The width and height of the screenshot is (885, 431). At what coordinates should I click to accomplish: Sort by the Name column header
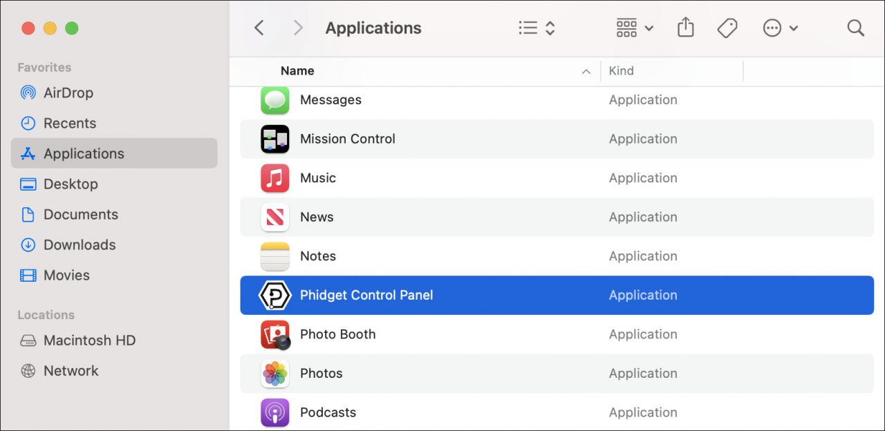pos(297,70)
